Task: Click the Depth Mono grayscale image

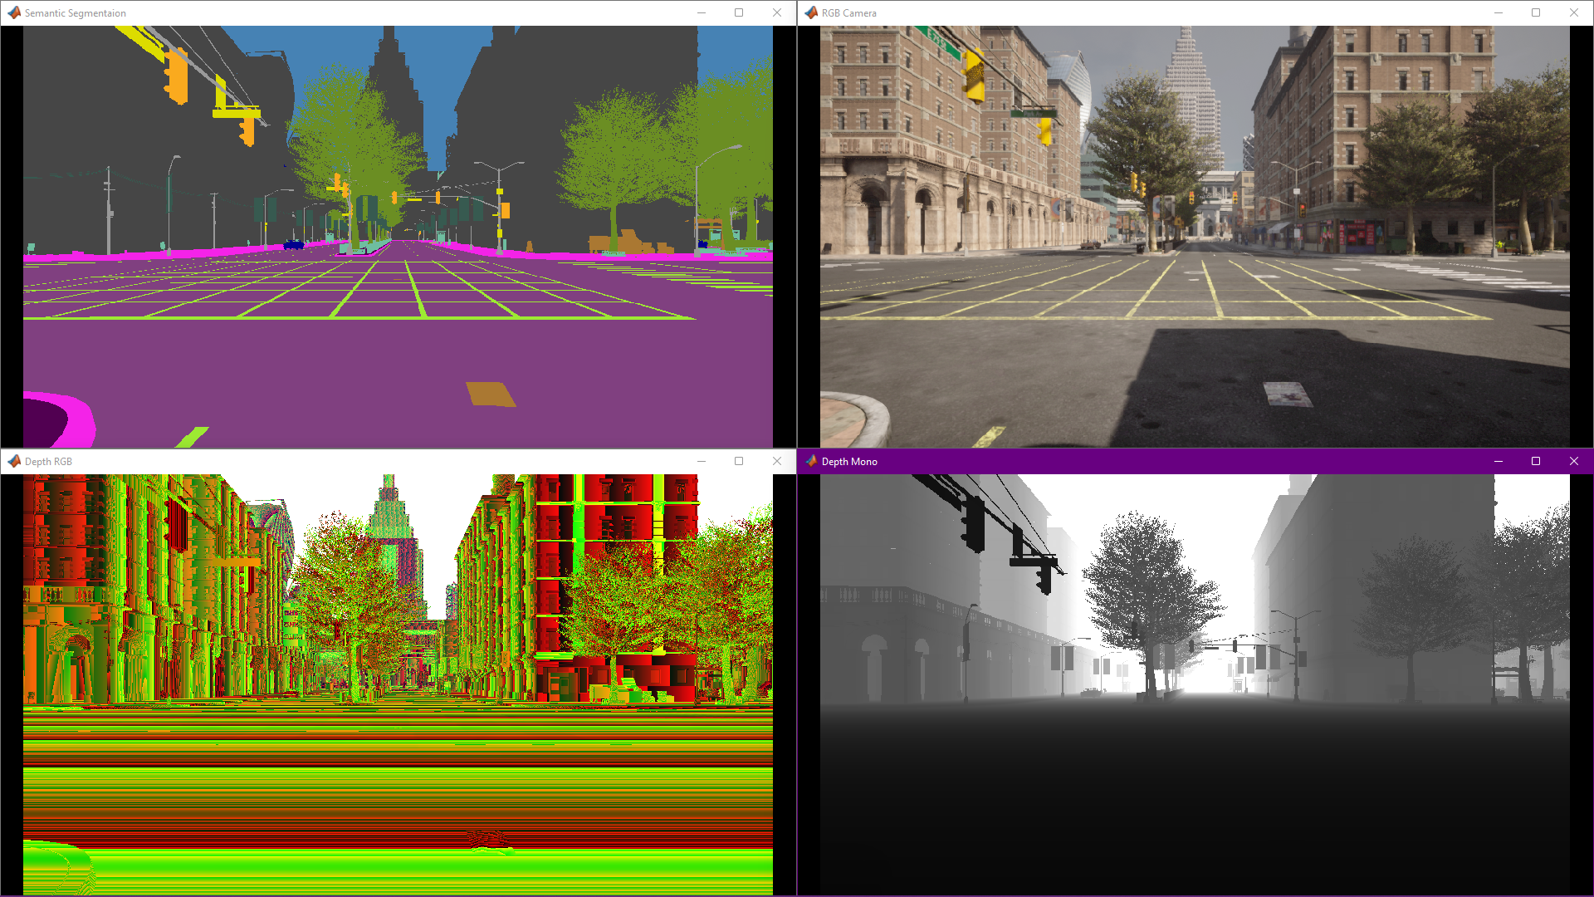Action: pyautogui.click(x=1195, y=685)
